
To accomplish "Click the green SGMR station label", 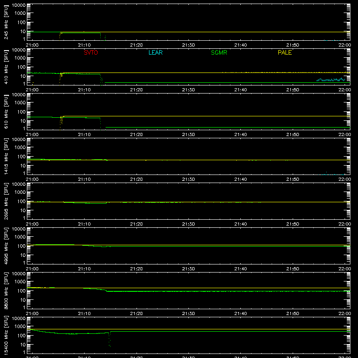I will point(219,52).
